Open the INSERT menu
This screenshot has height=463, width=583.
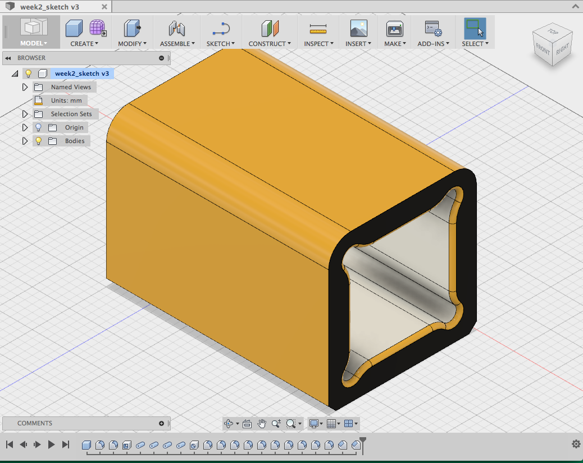click(358, 43)
